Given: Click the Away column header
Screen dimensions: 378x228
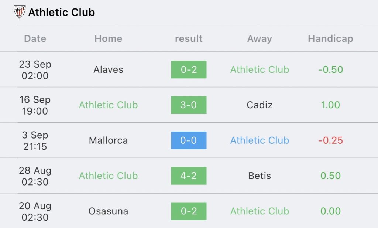Looking at the screenshot, I should point(260,38).
